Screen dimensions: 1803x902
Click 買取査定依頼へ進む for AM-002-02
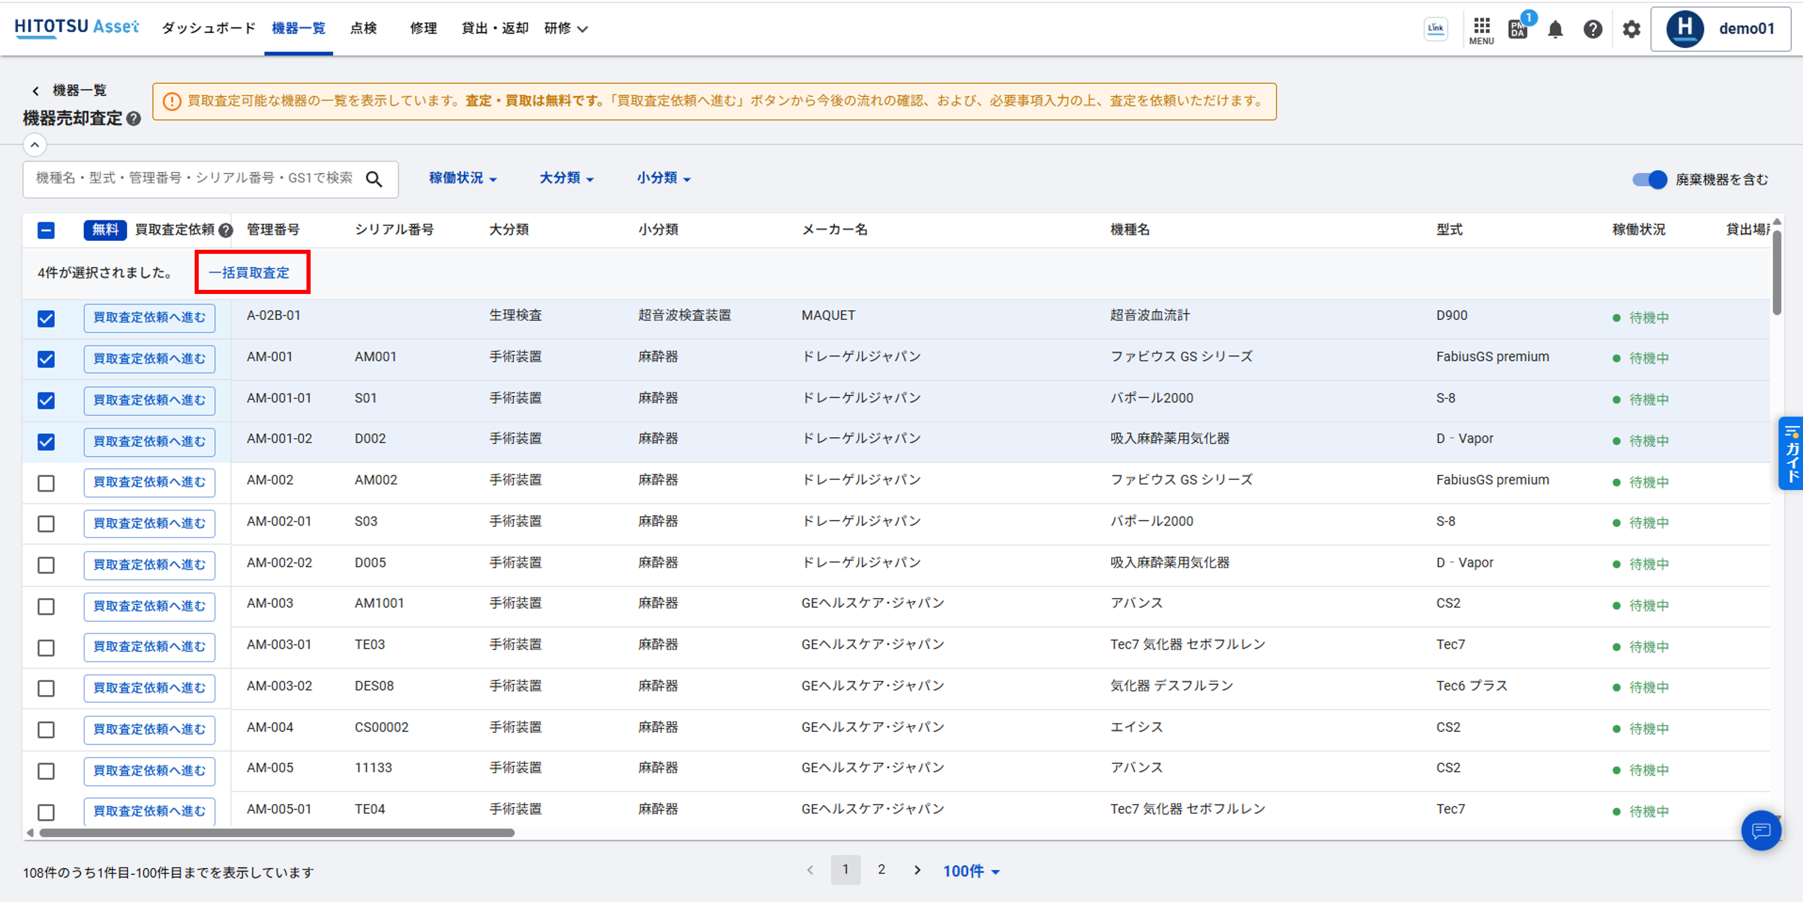pyautogui.click(x=149, y=565)
